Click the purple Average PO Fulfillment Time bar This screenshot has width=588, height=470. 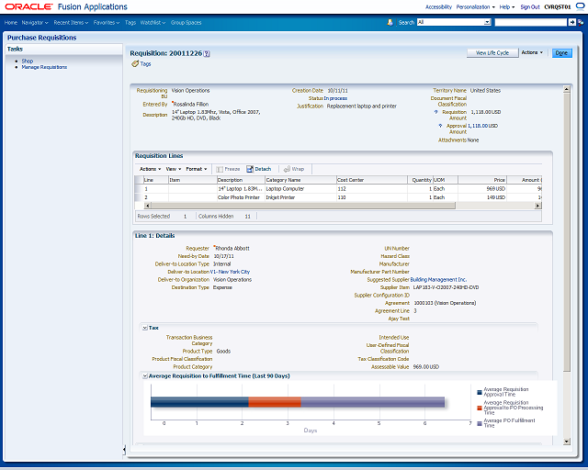click(373, 402)
